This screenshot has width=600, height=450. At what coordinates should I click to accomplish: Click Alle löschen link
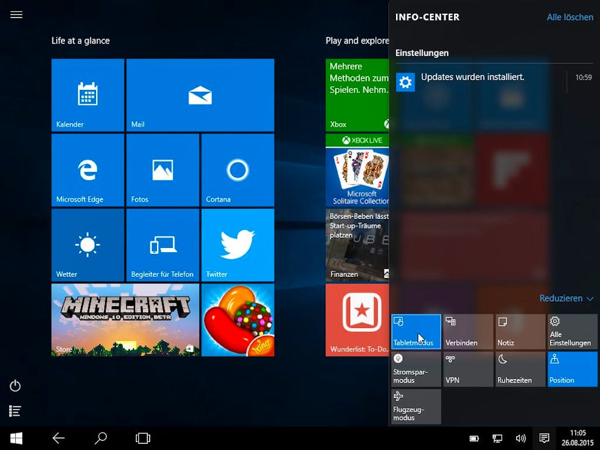pos(570,17)
